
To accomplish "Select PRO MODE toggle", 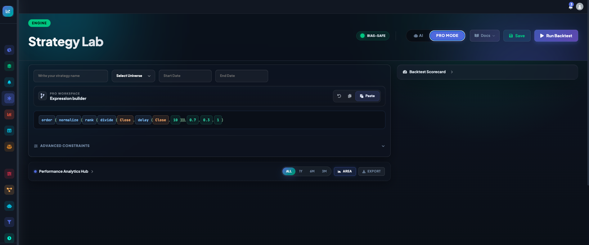I will 447,36.
